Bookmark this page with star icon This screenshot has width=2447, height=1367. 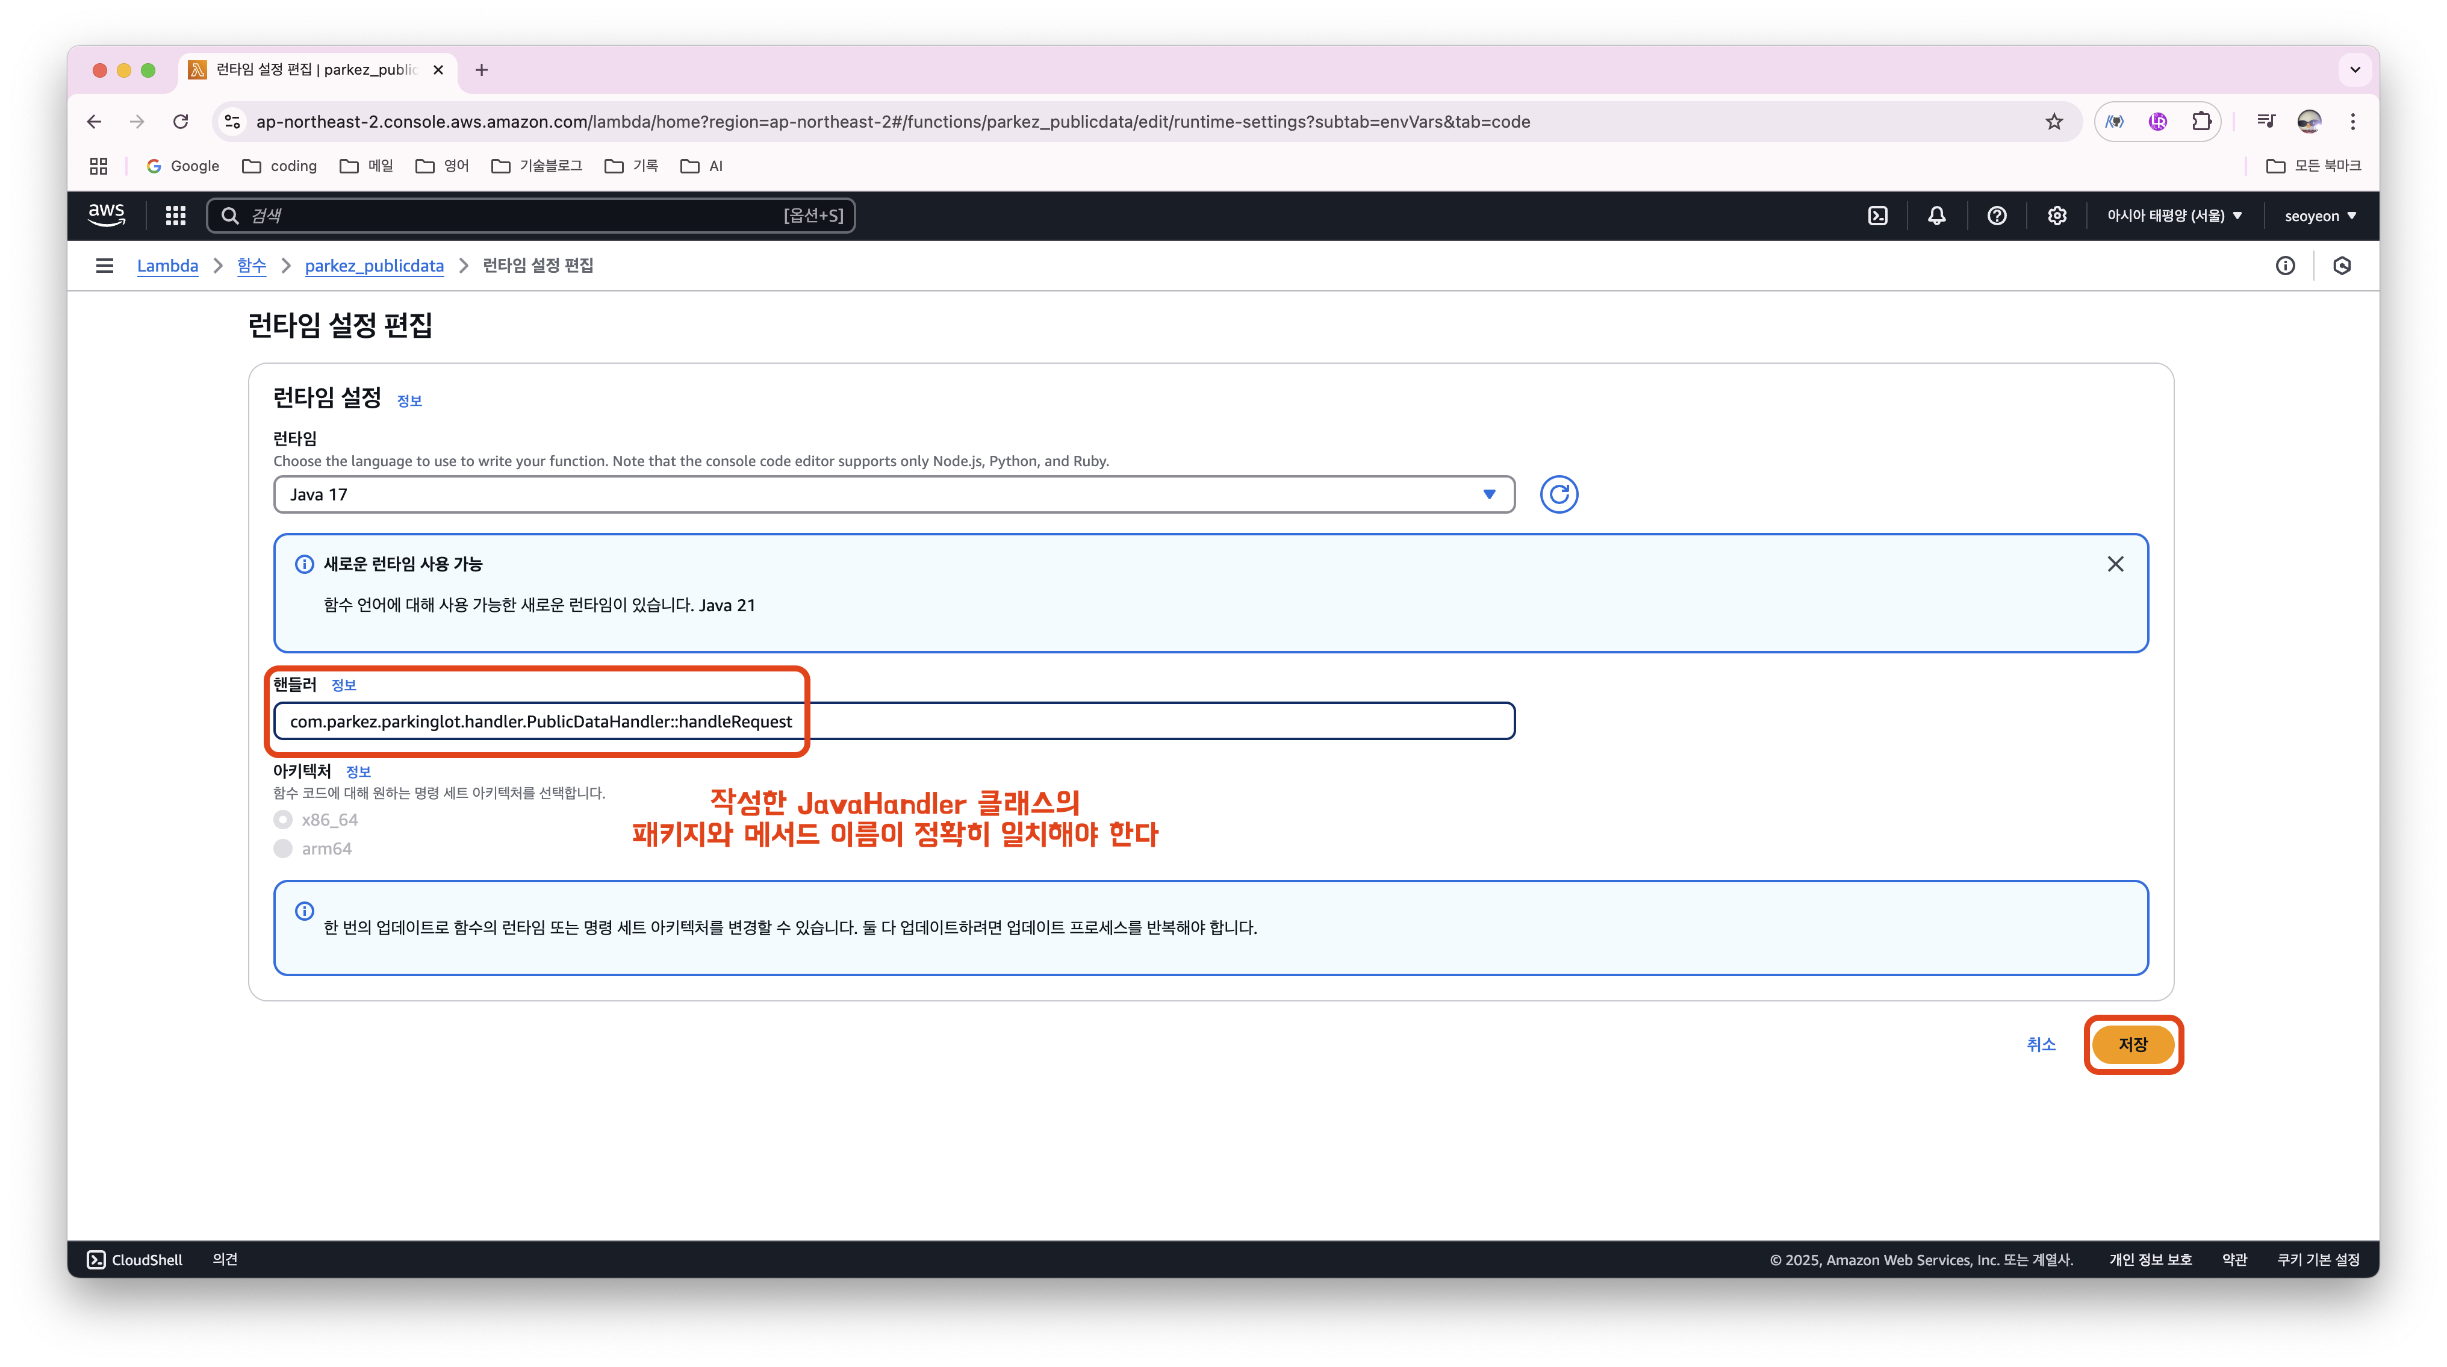(2054, 122)
